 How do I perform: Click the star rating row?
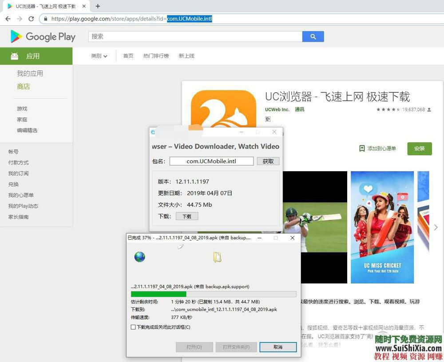tap(388, 110)
